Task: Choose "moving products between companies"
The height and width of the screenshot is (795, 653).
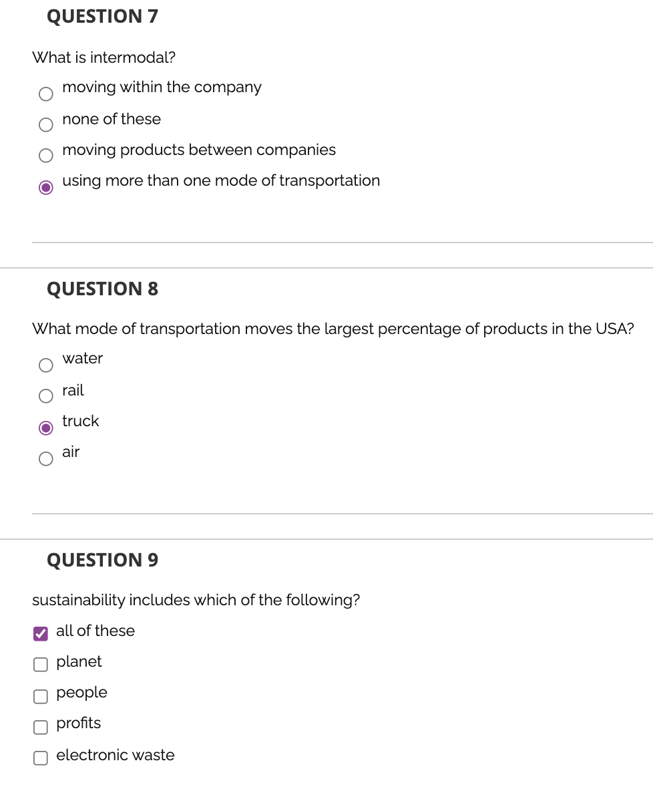Action: (x=45, y=155)
